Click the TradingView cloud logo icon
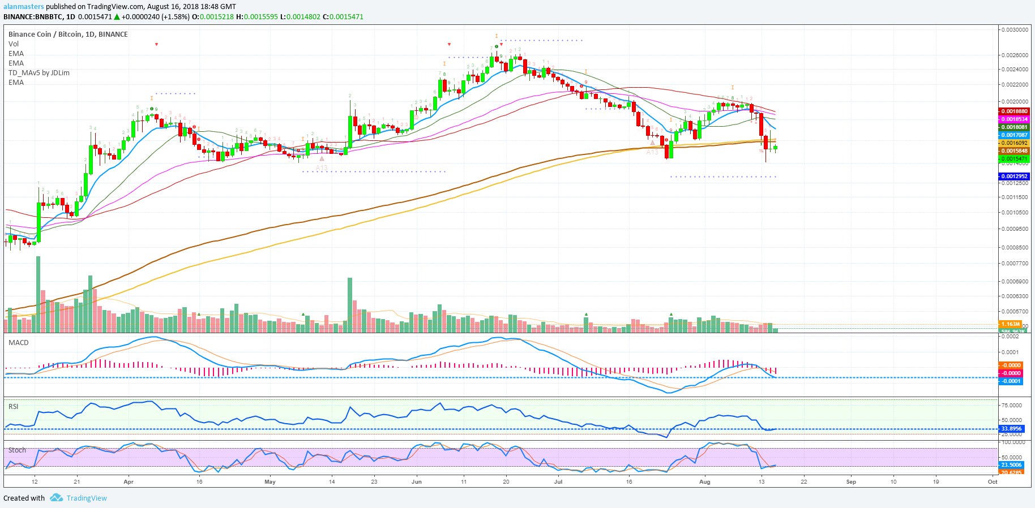Image resolution: width=1035 pixels, height=508 pixels. 56,498
